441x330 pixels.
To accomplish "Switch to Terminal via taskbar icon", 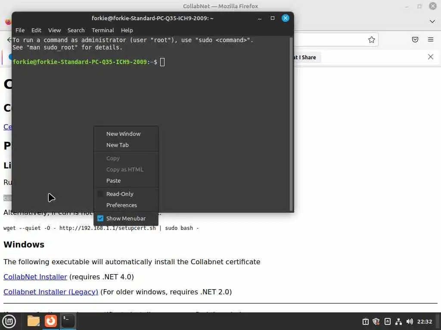I will [68, 321].
